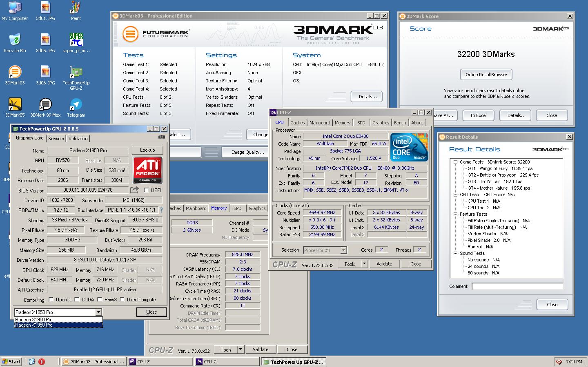The height and width of the screenshot is (367, 588).
Task: Click the System Details button in 3DMark03
Action: [367, 97]
